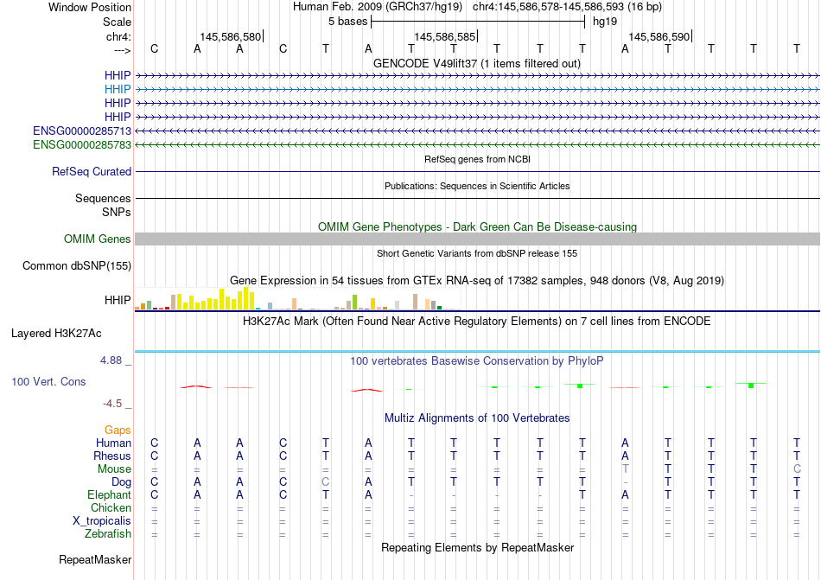Click the RefSeq Curated track label
Screen dimensions: 821x580
[x=91, y=172]
